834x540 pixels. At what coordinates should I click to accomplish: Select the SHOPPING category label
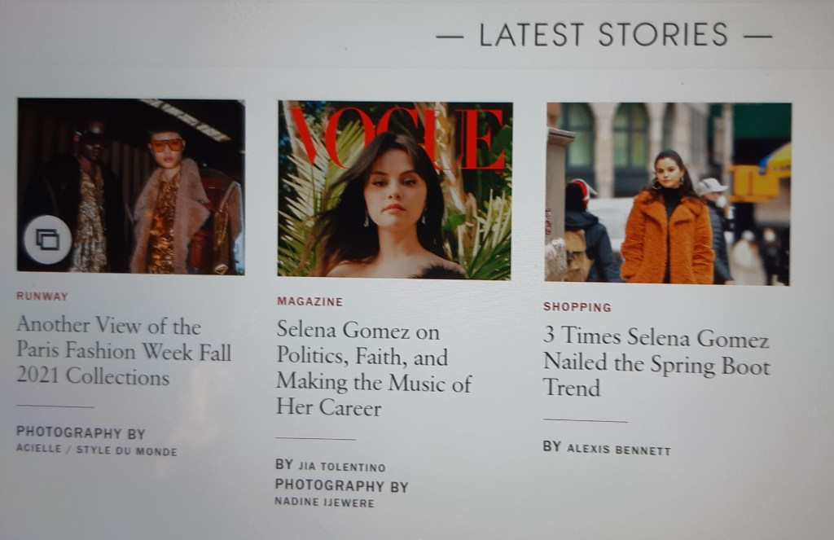(577, 307)
